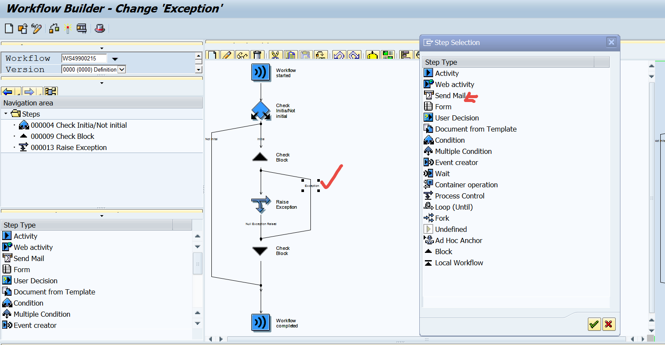665x345 pixels.
Task: Cancel the Step Selection dialog with red X
Action: [x=609, y=324]
